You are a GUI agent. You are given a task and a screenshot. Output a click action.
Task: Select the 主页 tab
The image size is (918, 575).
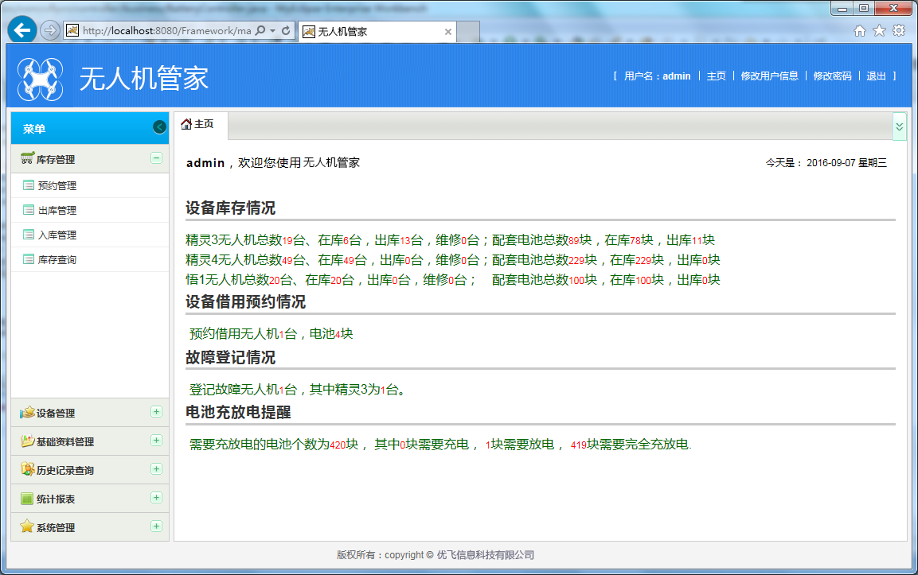pyautogui.click(x=198, y=124)
